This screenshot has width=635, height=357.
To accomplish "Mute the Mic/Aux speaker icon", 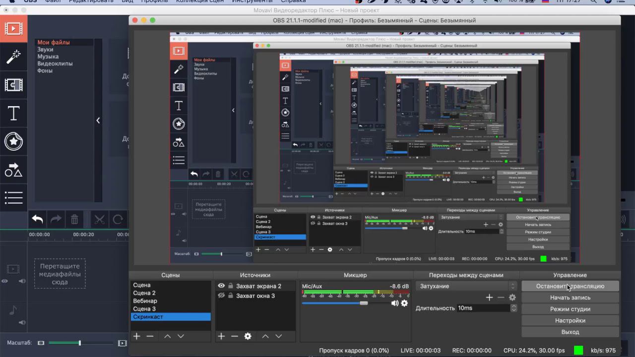I will (395, 303).
